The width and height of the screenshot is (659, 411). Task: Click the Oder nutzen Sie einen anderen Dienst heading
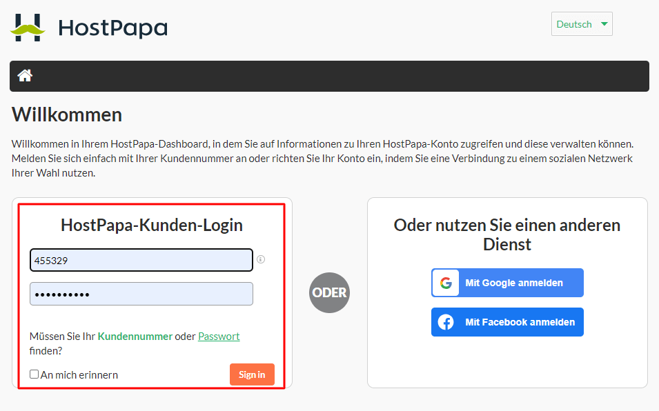coord(507,234)
